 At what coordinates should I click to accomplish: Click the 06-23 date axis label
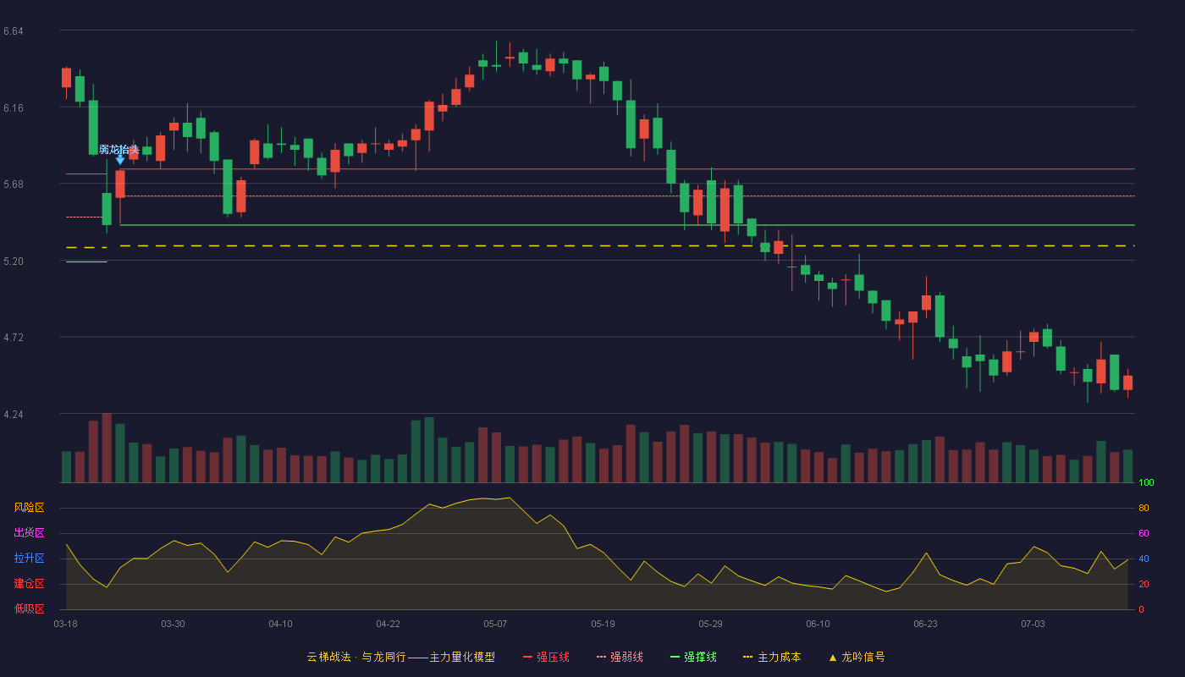coord(925,624)
